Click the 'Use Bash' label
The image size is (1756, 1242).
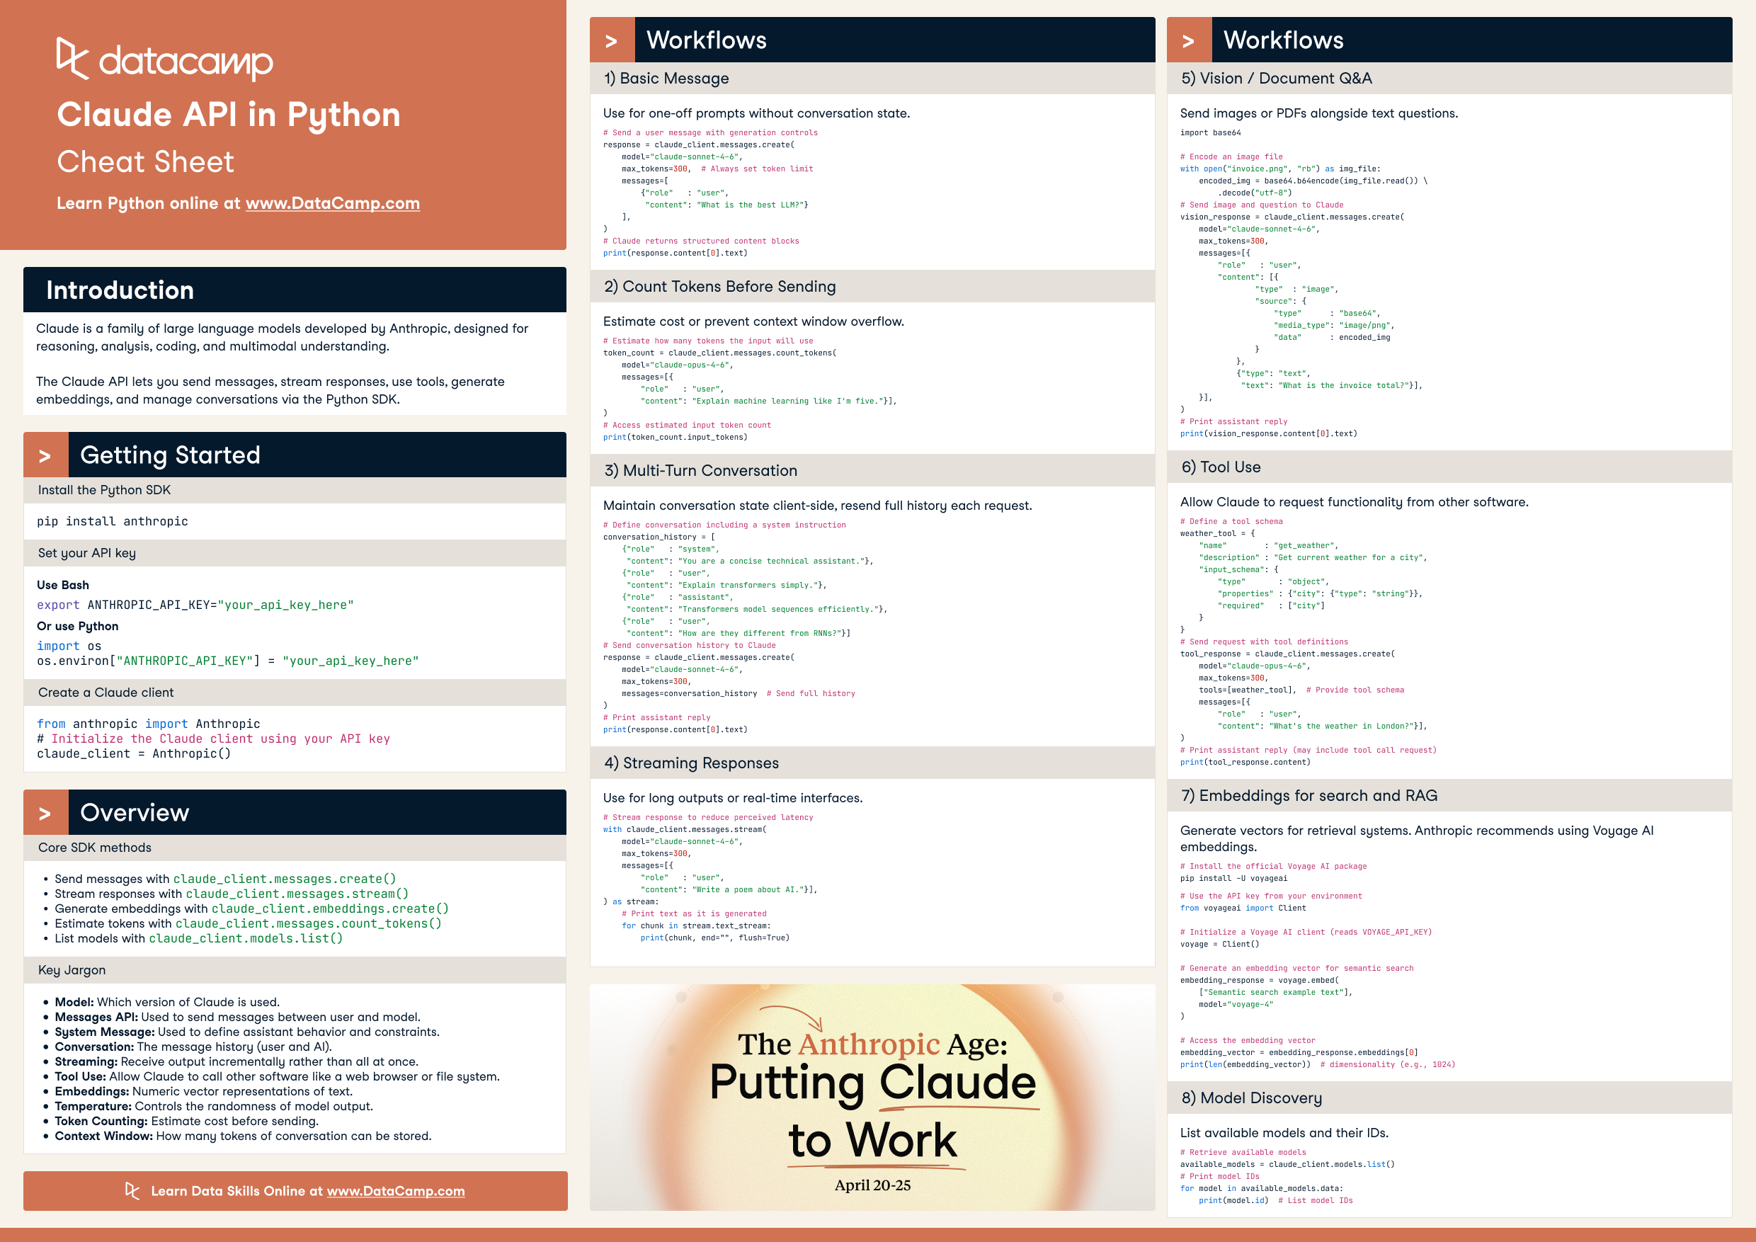(x=63, y=585)
